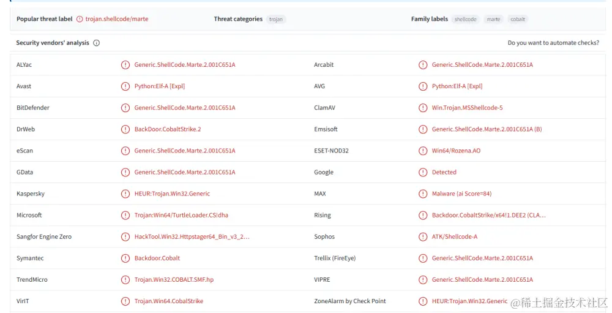Click Sangfor Engine Zero's warning icon
The image size is (612, 313).
(x=125, y=237)
